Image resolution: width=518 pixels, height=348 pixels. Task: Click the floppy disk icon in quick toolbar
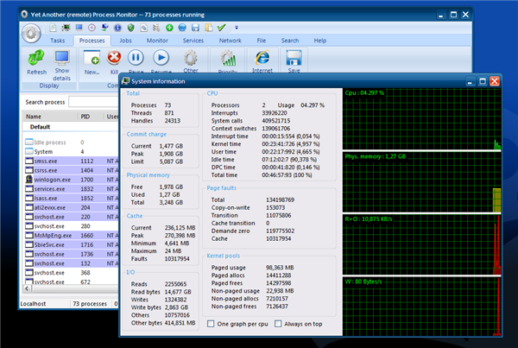click(196, 28)
